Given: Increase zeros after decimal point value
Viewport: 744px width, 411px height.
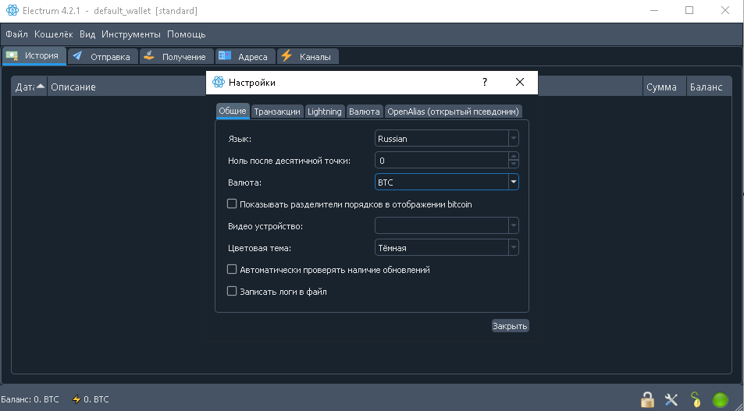Looking at the screenshot, I should (513, 156).
